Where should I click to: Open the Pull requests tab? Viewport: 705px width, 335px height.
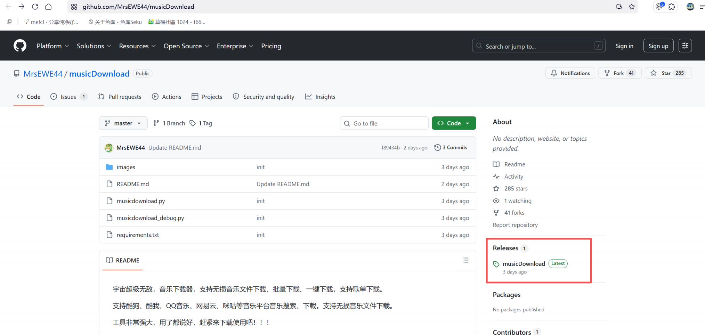tap(120, 97)
